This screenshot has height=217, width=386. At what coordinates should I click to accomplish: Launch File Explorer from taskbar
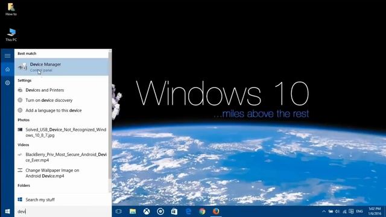click(133, 212)
